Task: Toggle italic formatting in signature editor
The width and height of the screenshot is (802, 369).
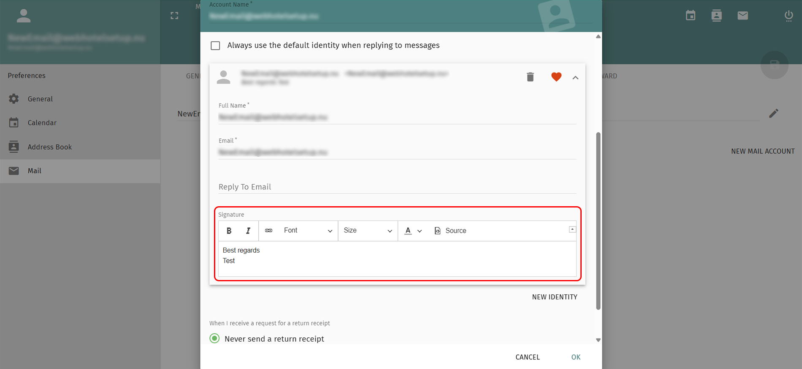Action: coord(248,231)
